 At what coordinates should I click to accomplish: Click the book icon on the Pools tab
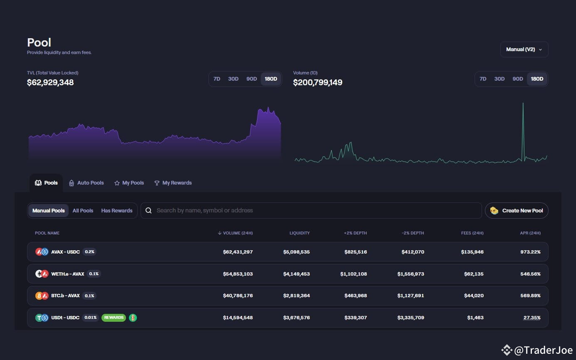(38, 182)
